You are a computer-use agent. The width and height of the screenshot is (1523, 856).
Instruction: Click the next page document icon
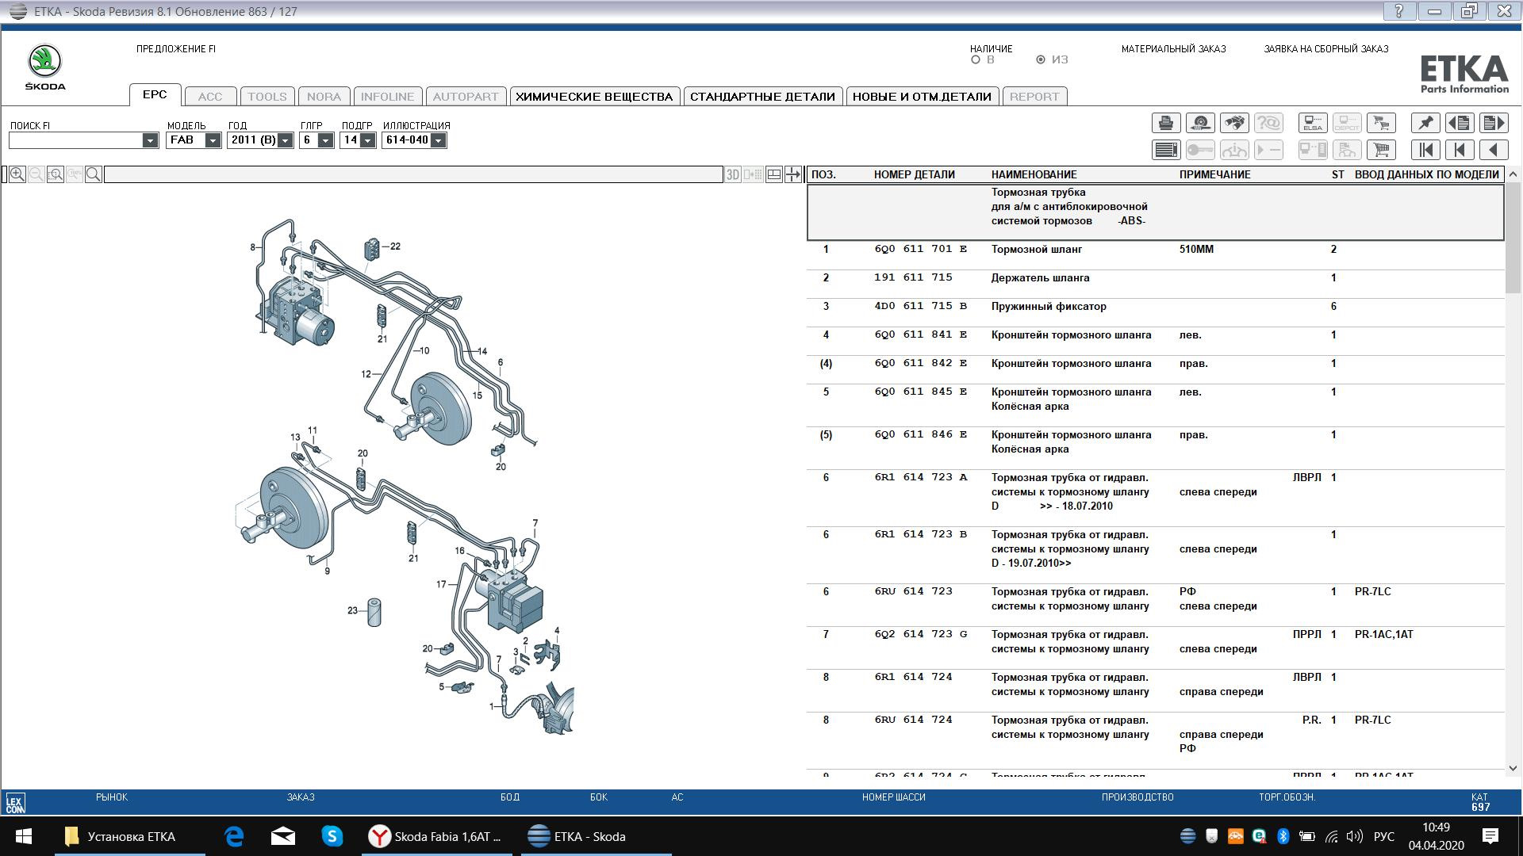tap(1494, 123)
